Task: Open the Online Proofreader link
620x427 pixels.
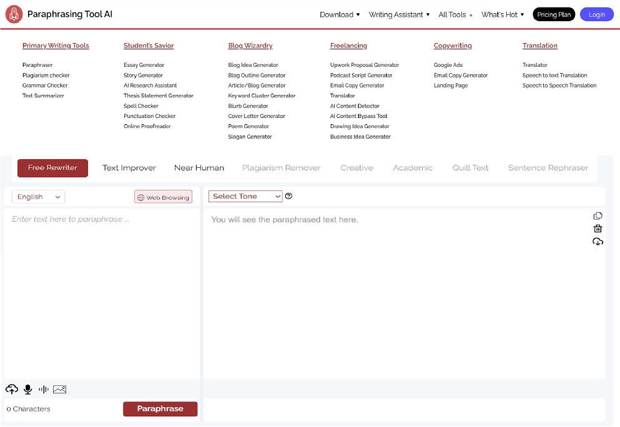Action: tap(147, 127)
